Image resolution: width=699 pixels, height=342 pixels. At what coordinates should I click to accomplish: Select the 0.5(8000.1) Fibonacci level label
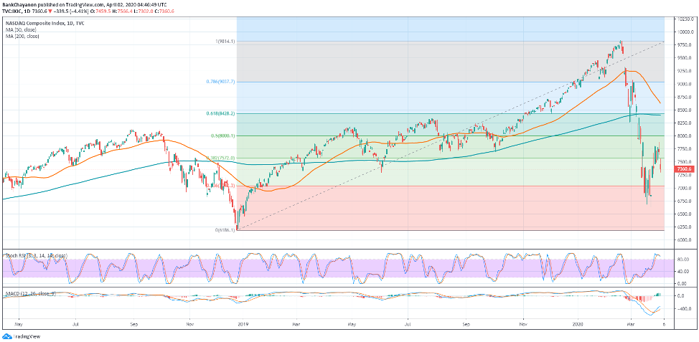click(222, 136)
